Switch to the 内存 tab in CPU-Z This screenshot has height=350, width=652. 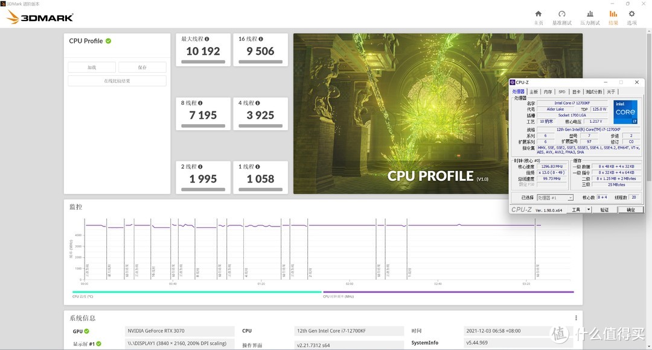[x=548, y=92]
